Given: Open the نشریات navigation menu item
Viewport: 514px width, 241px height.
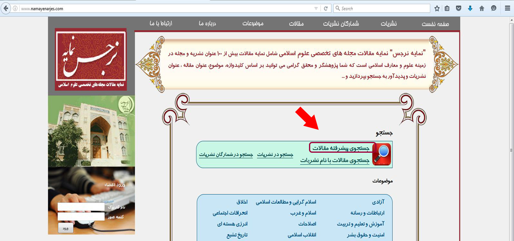Looking at the screenshot, I should coord(389,23).
